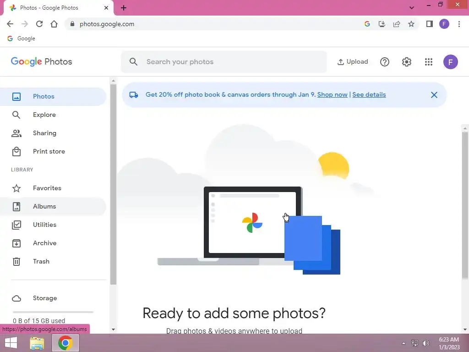This screenshot has height=352, width=469.
Task: Show hidden system tray icons
Action: pos(404,343)
